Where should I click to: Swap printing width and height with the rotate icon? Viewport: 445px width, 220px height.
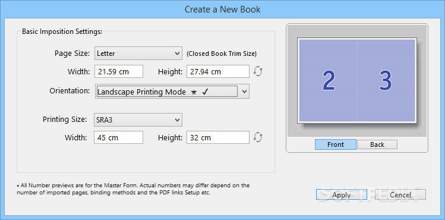[x=258, y=137]
